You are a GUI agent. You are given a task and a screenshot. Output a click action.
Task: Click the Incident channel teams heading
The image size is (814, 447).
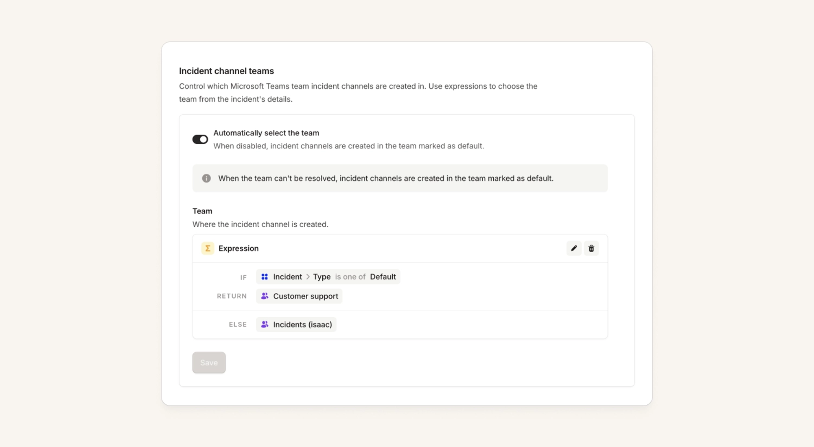(x=226, y=71)
